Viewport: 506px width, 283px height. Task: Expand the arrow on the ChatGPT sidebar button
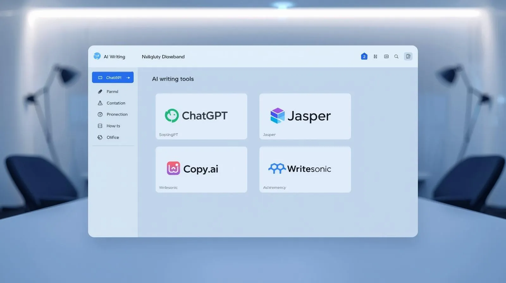(x=128, y=78)
